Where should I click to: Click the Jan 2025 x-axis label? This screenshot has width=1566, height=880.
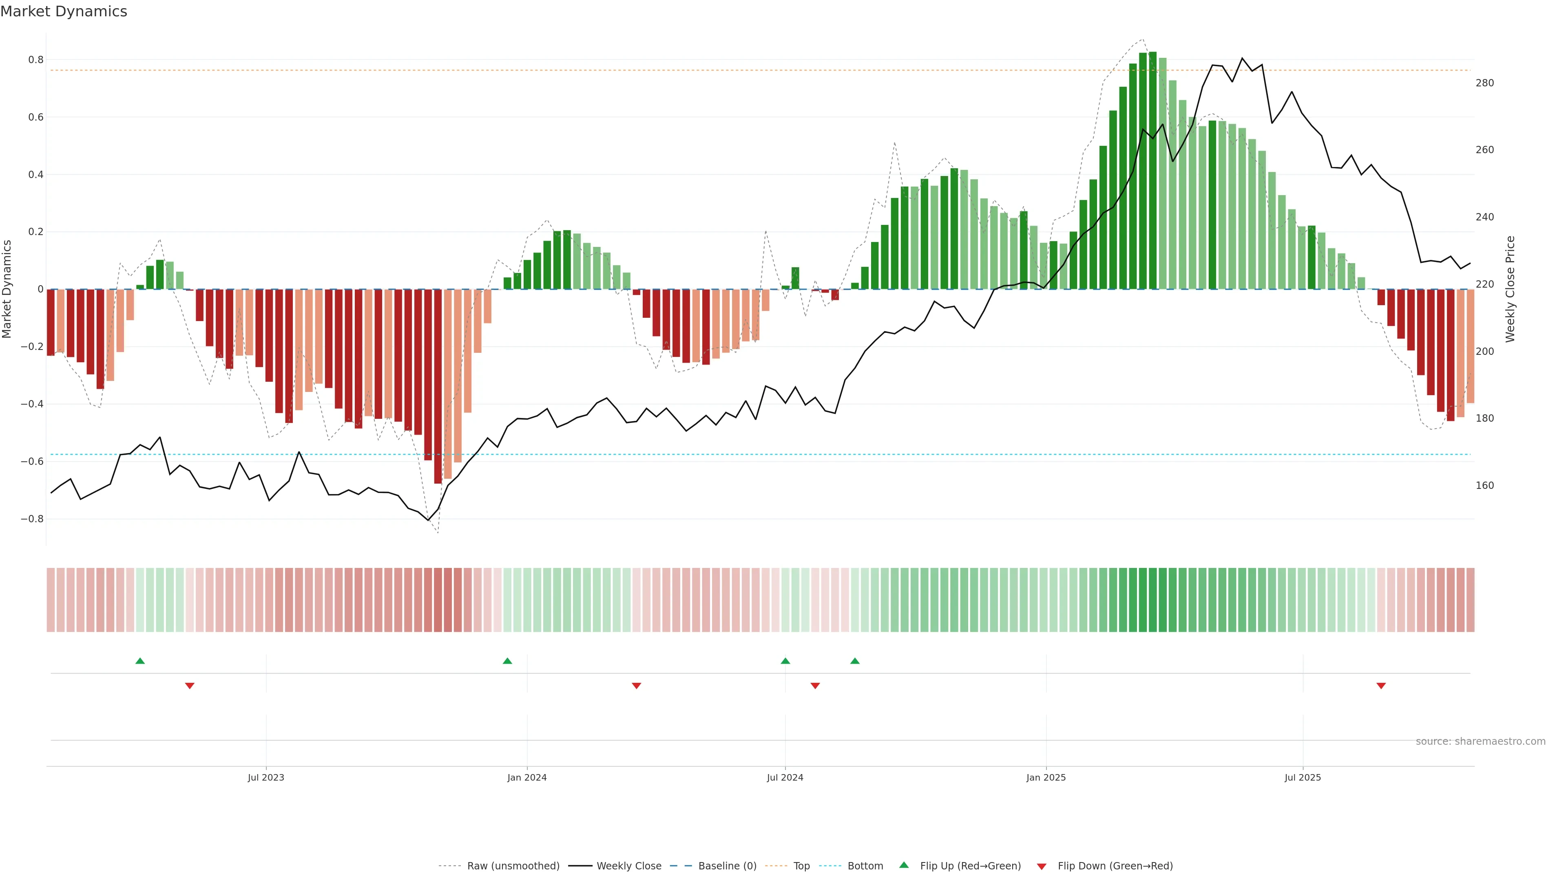(1046, 778)
